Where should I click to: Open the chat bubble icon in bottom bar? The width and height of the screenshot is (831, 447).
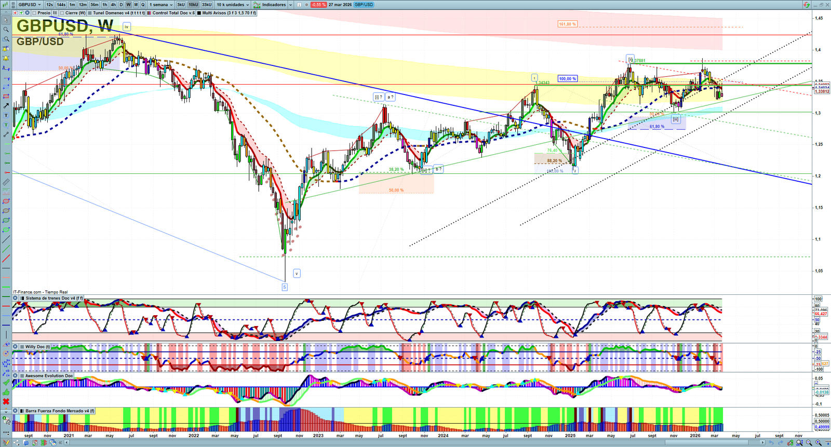[x=26, y=443]
